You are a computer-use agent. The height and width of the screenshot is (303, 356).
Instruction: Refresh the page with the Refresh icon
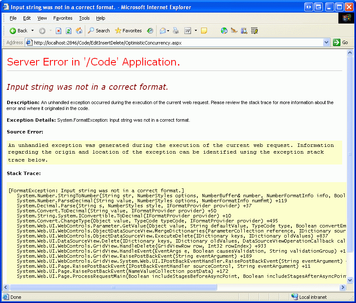point(68,31)
